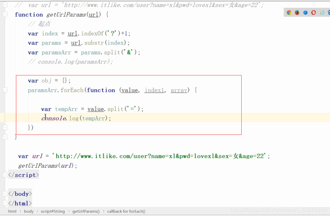Collapse the getUrlParams function fold marker
Image resolution: width=330 pixels, height=216 pixels.
[x=5, y=14]
